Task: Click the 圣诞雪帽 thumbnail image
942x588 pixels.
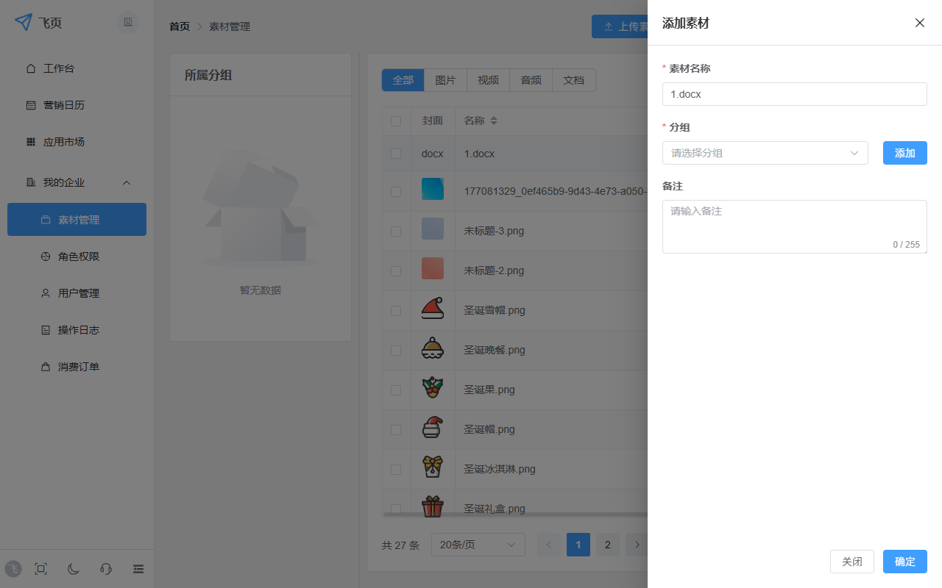Action: coord(433,310)
